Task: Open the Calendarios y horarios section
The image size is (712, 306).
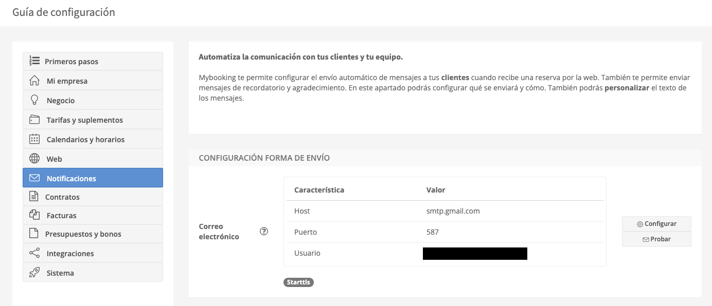Action: pyautogui.click(x=93, y=139)
